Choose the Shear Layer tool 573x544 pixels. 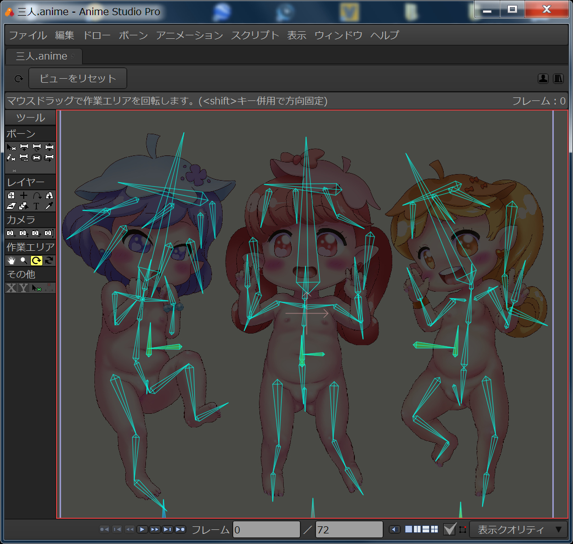(x=11, y=206)
